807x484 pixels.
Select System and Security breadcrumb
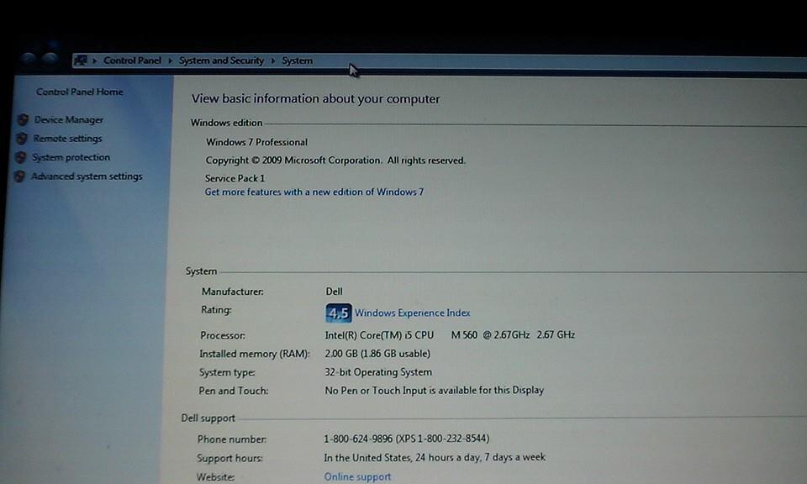click(221, 60)
